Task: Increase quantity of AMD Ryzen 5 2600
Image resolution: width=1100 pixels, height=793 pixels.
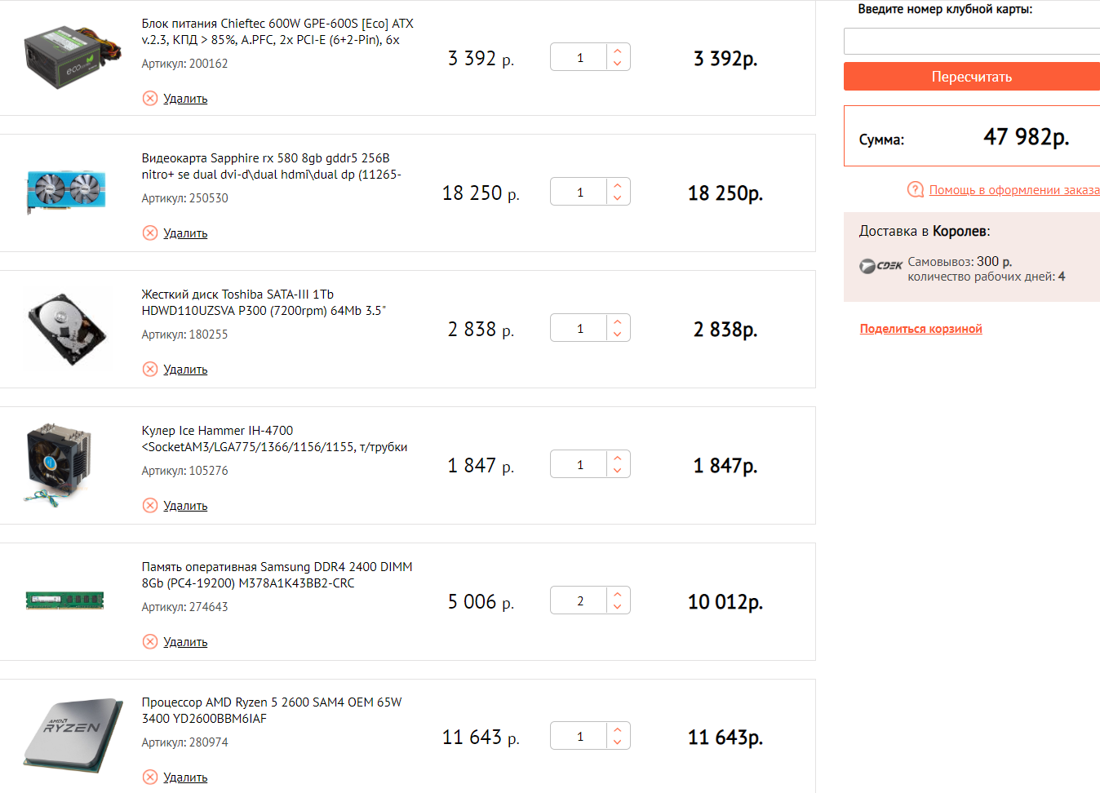Action: click(x=618, y=730)
